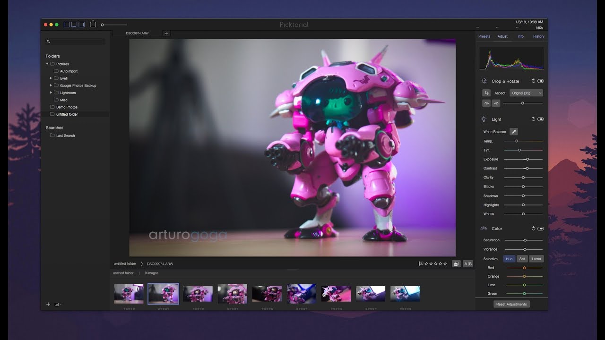This screenshot has height=340, width=605.
Task: Click the Contrast slider
Action: coord(523,168)
